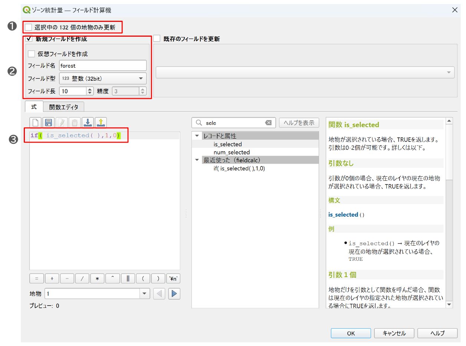Collapse the レコードと属性 group

(197, 136)
